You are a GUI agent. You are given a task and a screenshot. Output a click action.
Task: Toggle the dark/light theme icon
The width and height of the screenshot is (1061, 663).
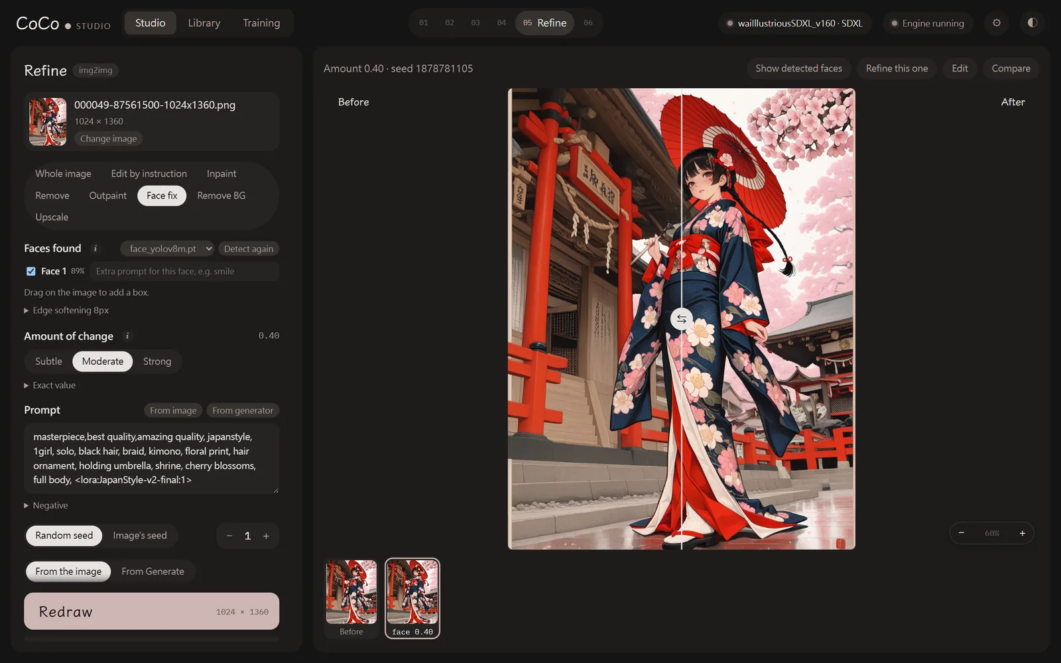1032,23
